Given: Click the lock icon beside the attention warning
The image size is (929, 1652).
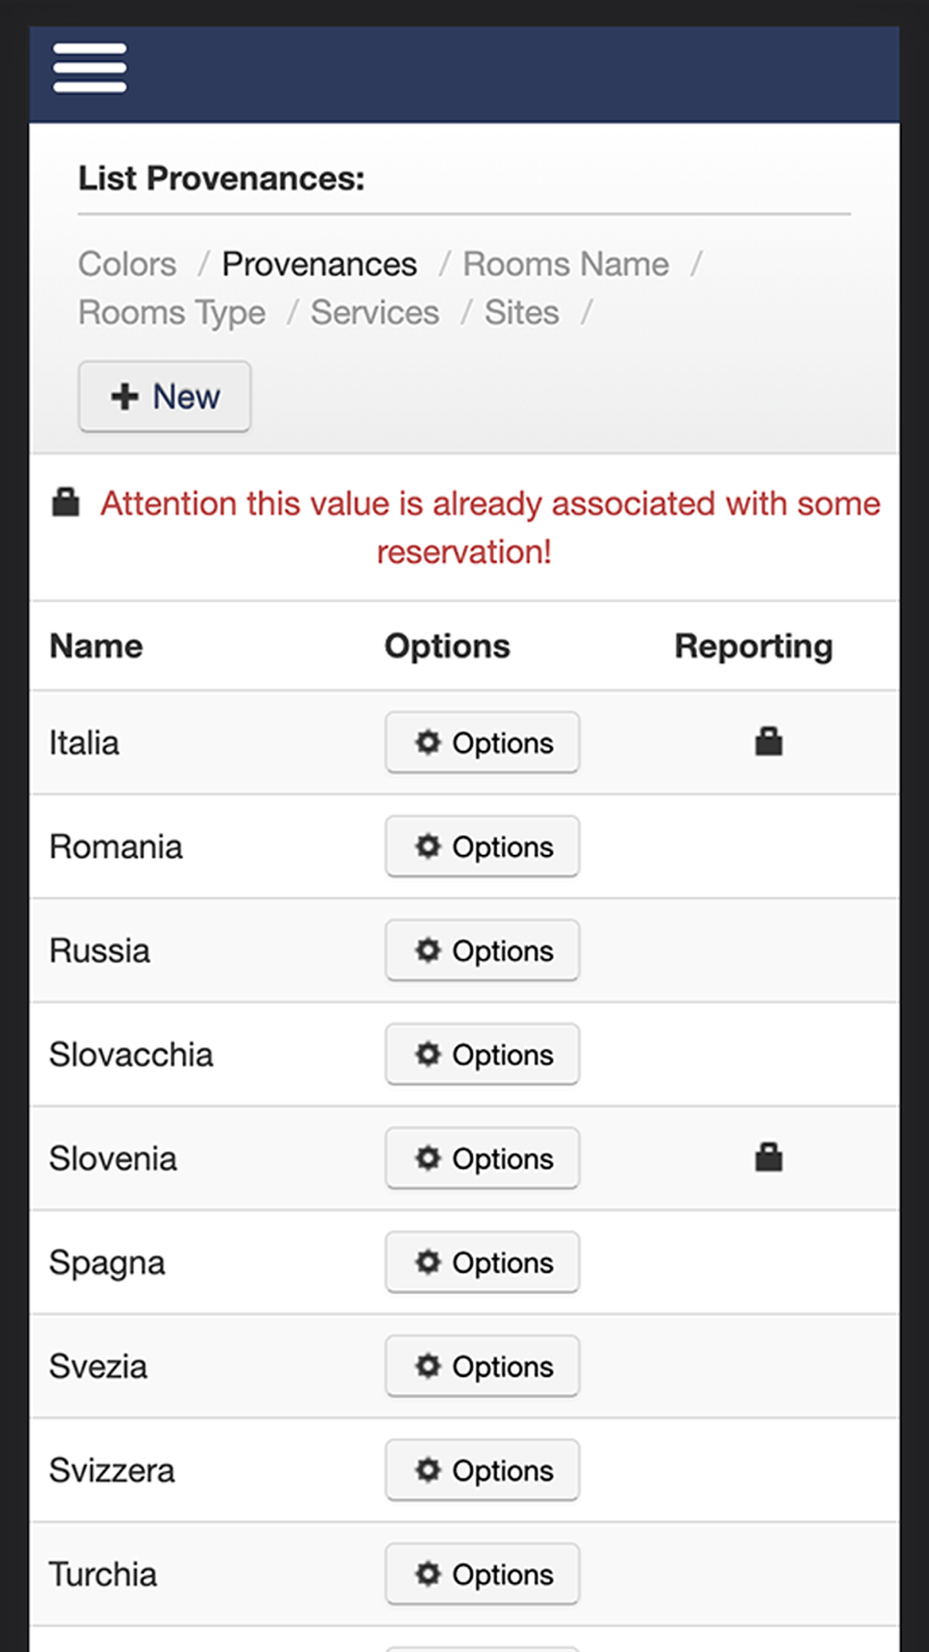Looking at the screenshot, I should coord(65,503).
